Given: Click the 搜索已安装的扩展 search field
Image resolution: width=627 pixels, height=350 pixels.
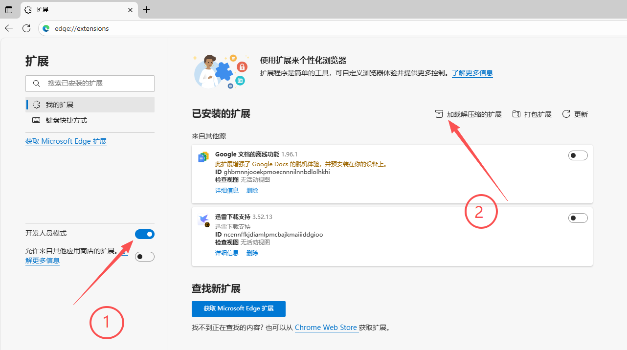Looking at the screenshot, I should (x=90, y=84).
